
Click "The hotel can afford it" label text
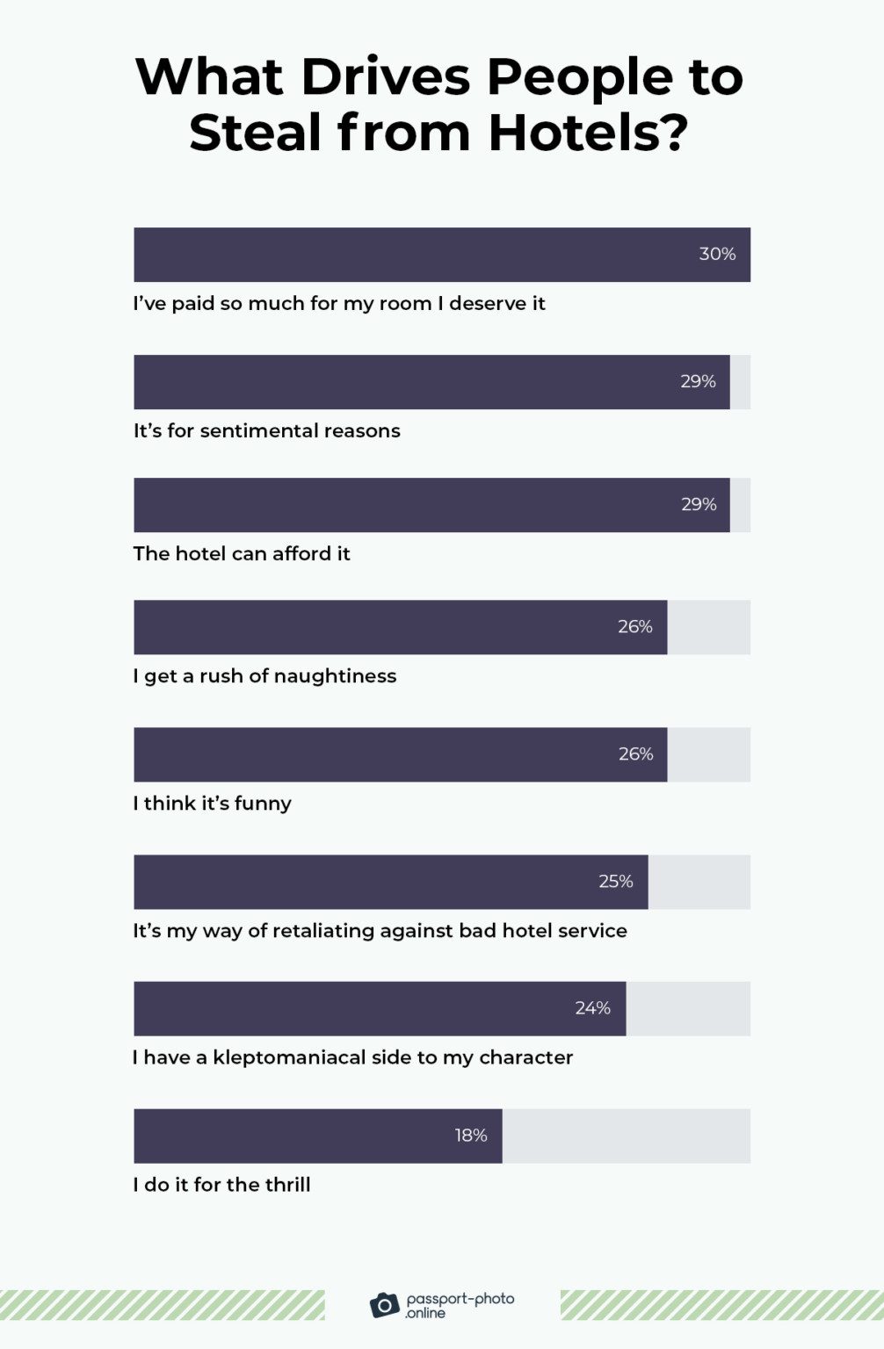pyautogui.click(x=242, y=554)
